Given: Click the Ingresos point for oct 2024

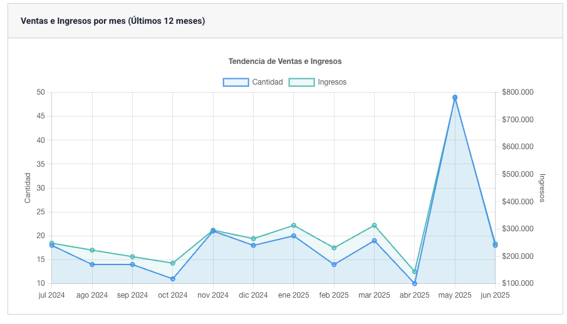Looking at the screenshot, I should 173,263.
